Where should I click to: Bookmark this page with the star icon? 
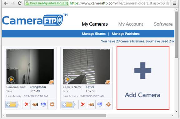pyautogui.click(x=168, y=3)
